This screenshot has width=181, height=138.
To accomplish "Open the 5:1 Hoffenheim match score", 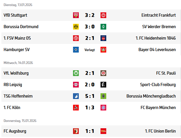I will [x=90, y=96].
